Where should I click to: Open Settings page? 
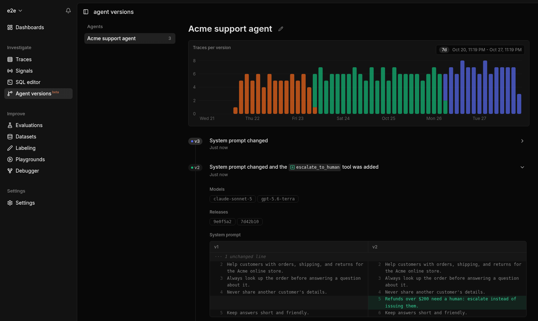click(38, 203)
